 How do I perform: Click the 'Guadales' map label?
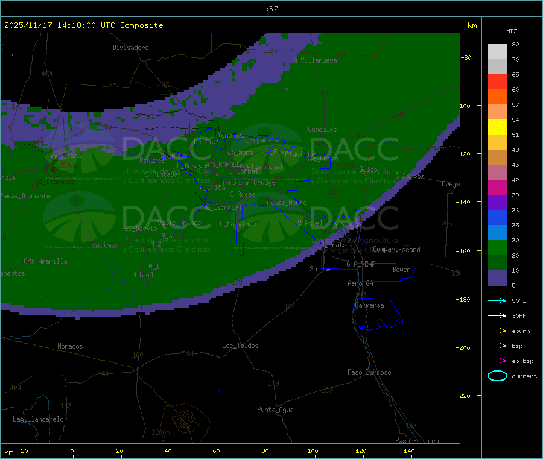point(322,130)
